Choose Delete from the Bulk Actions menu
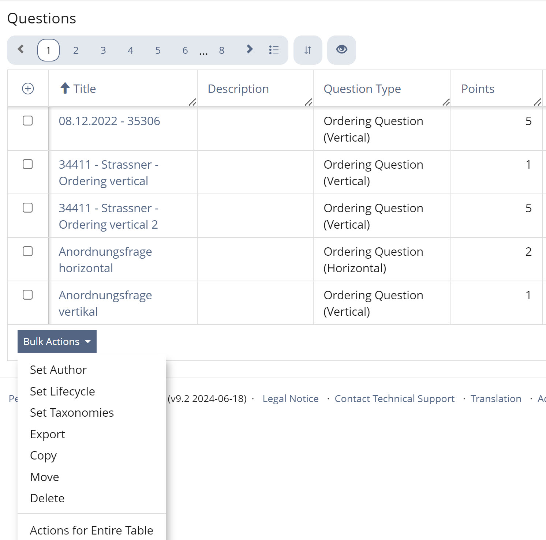Viewport: 546px width, 540px height. (47, 498)
